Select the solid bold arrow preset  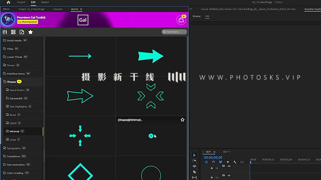[151, 56]
